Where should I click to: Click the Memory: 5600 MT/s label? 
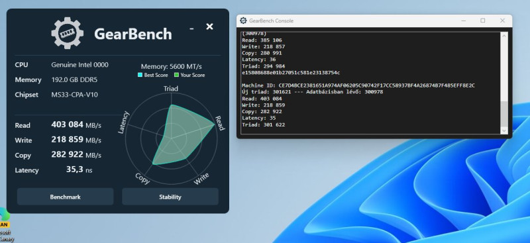click(x=171, y=67)
